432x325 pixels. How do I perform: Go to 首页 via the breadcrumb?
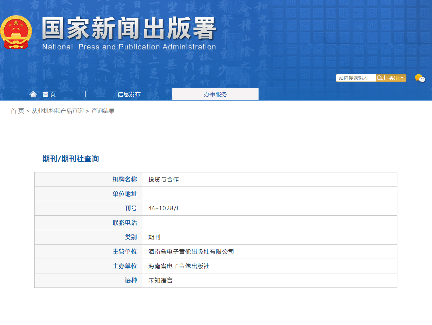(x=17, y=111)
